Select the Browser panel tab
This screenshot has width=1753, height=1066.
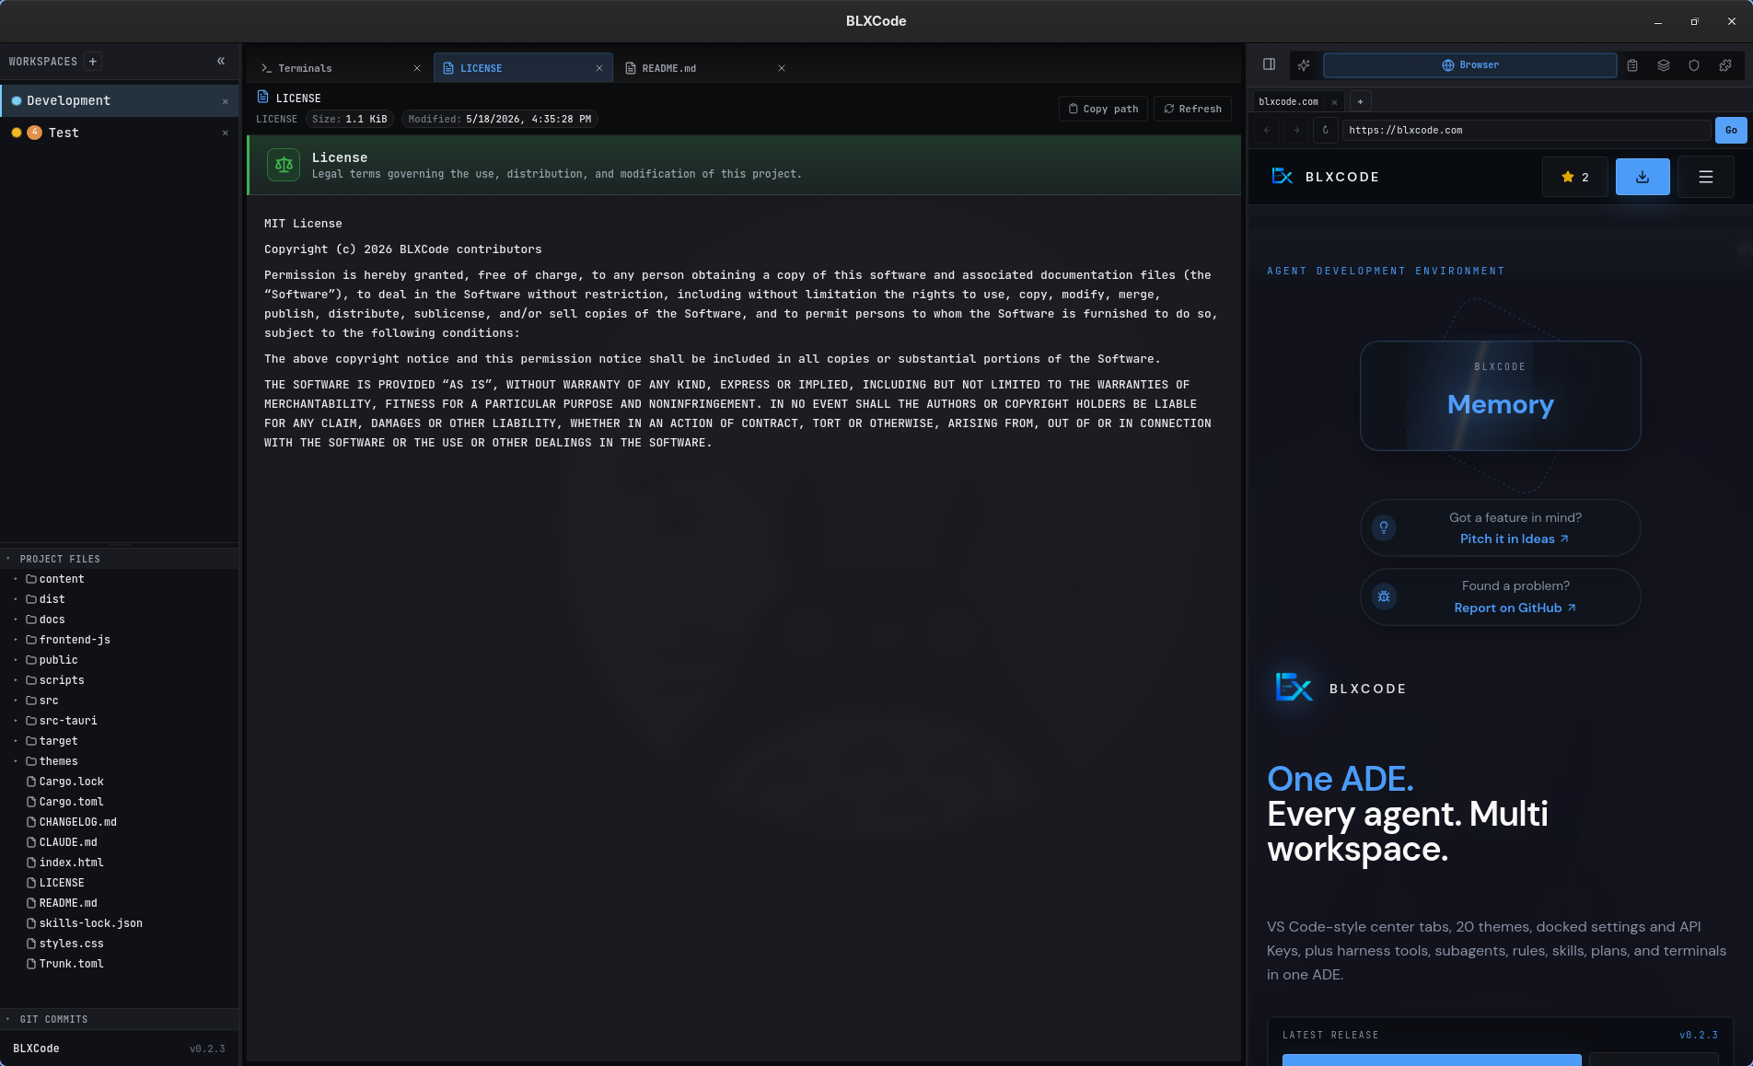point(1469,65)
